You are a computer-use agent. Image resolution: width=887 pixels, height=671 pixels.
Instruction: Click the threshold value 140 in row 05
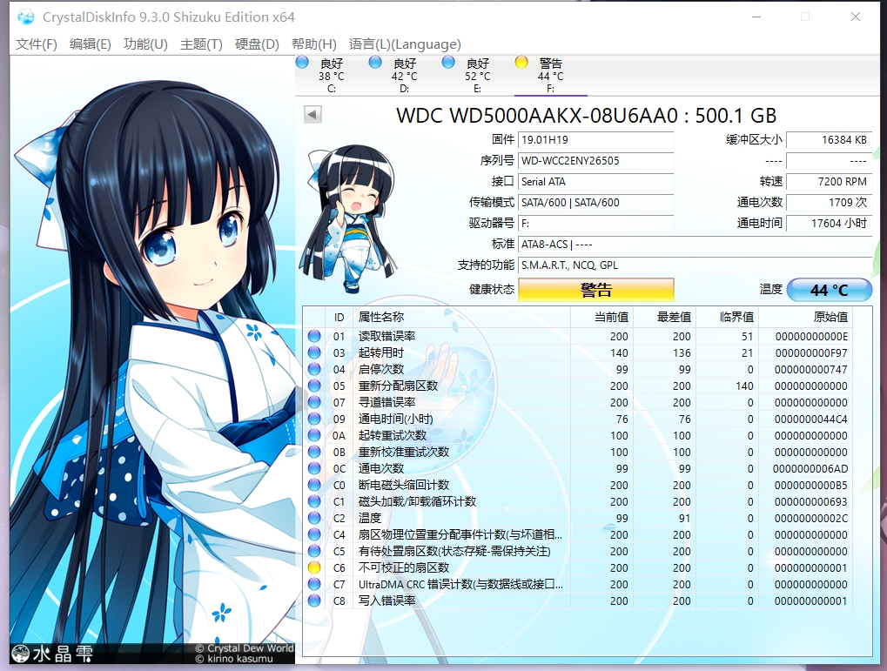tap(744, 386)
